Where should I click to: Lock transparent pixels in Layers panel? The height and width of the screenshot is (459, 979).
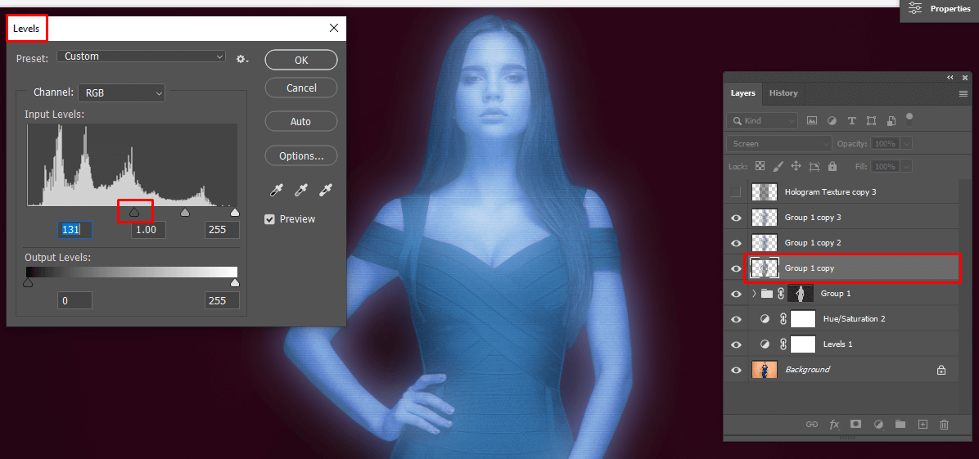(760, 167)
